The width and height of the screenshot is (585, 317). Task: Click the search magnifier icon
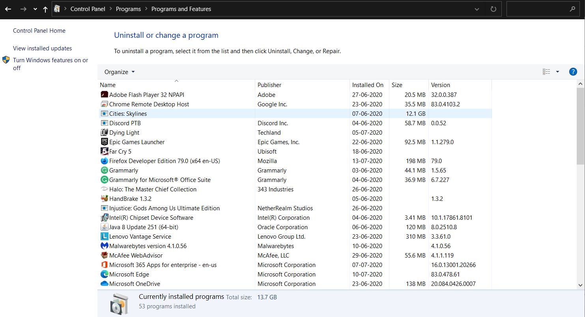pyautogui.click(x=572, y=9)
